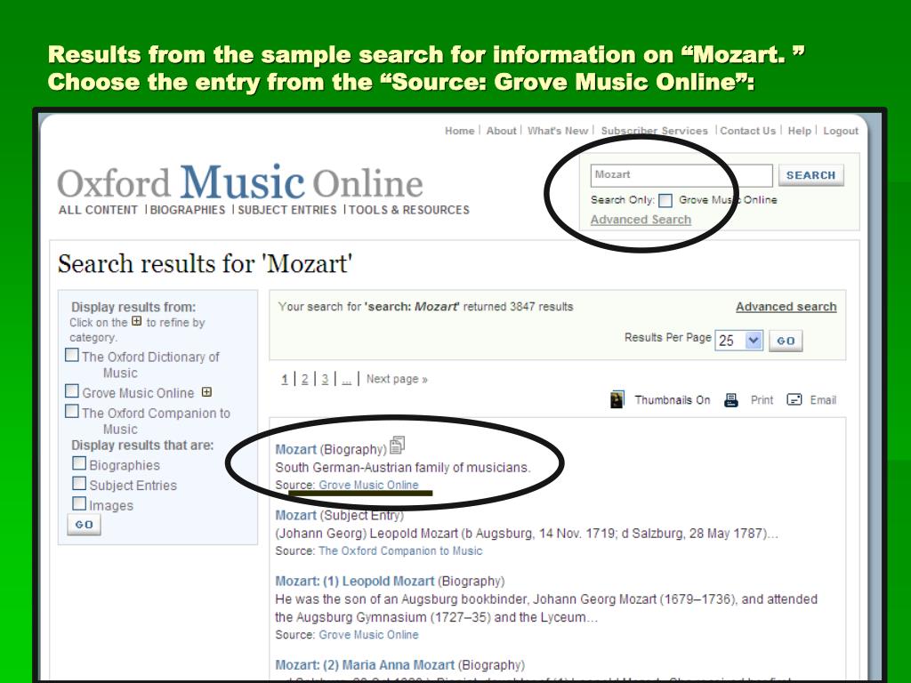The image size is (911, 683).
Task: Click Thumbnails On text label
Action: pyautogui.click(x=673, y=400)
